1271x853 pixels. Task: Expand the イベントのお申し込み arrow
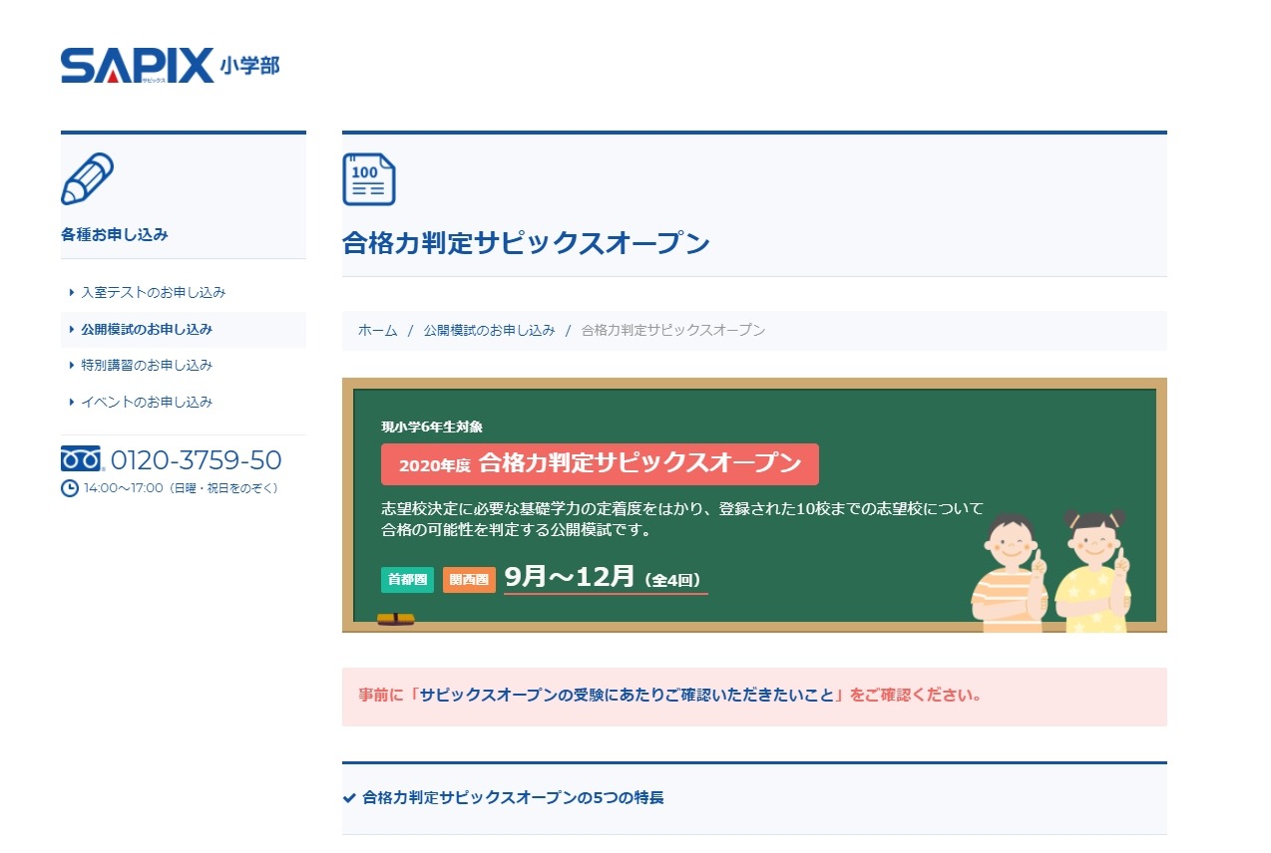[x=70, y=402]
